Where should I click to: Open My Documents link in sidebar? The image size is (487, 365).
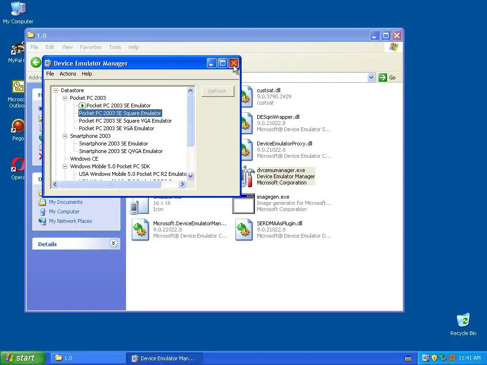(x=66, y=202)
